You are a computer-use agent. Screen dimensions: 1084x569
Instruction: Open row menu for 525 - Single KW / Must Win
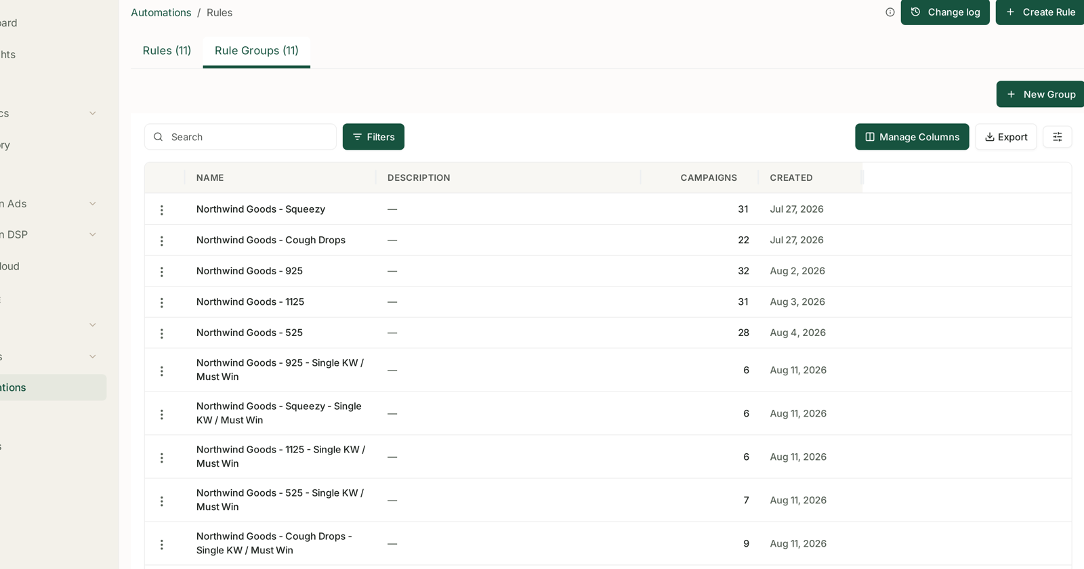(x=161, y=501)
